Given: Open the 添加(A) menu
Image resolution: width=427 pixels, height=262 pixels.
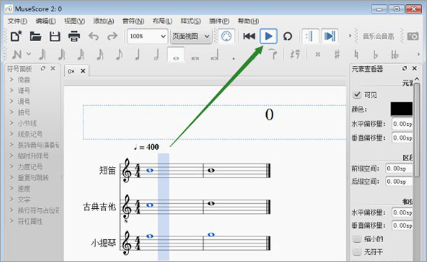Looking at the screenshot, I should pyautogui.click(x=103, y=21).
